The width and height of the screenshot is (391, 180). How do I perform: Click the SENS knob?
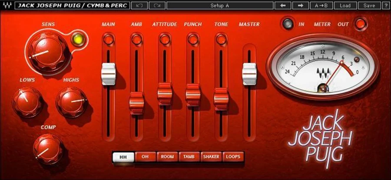pos(48,52)
